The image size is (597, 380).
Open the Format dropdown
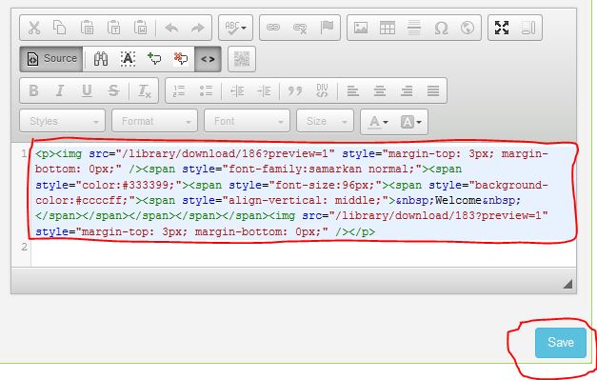[154, 121]
